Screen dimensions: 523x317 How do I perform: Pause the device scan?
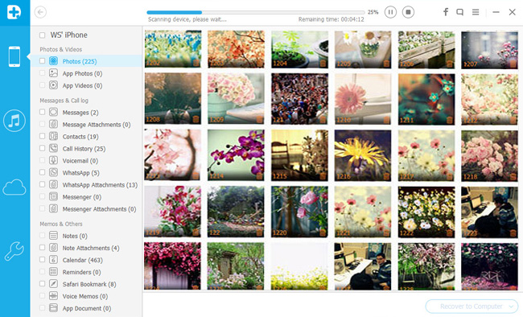coord(390,12)
